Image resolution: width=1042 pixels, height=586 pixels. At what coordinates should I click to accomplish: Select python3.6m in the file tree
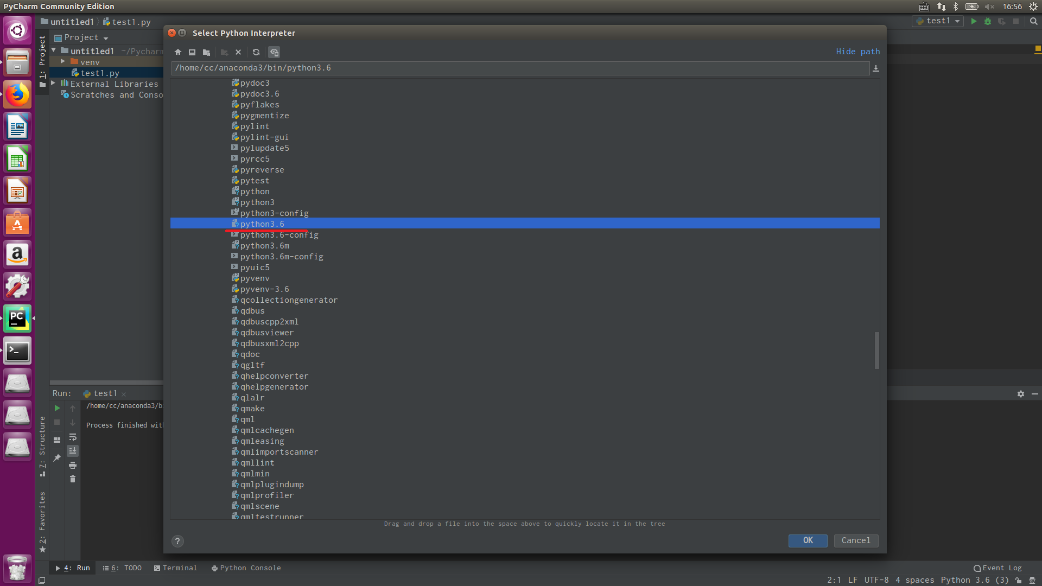(x=265, y=246)
